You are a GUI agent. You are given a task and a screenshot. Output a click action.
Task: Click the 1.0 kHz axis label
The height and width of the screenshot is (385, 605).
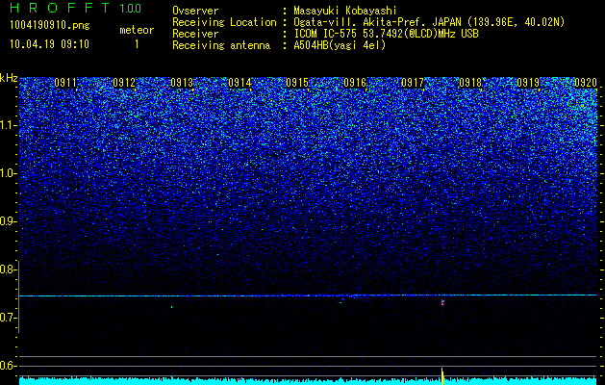9,173
